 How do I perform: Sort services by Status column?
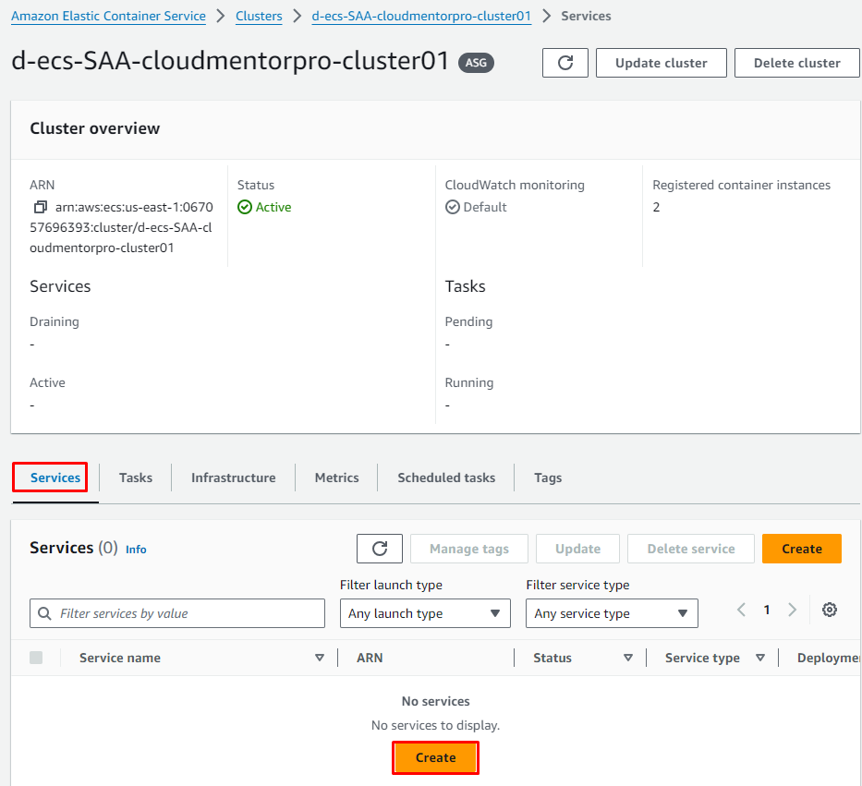tap(628, 658)
